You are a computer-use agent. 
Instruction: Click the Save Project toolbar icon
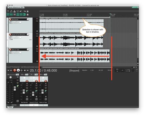pyautogui.click(x=15, y=11)
